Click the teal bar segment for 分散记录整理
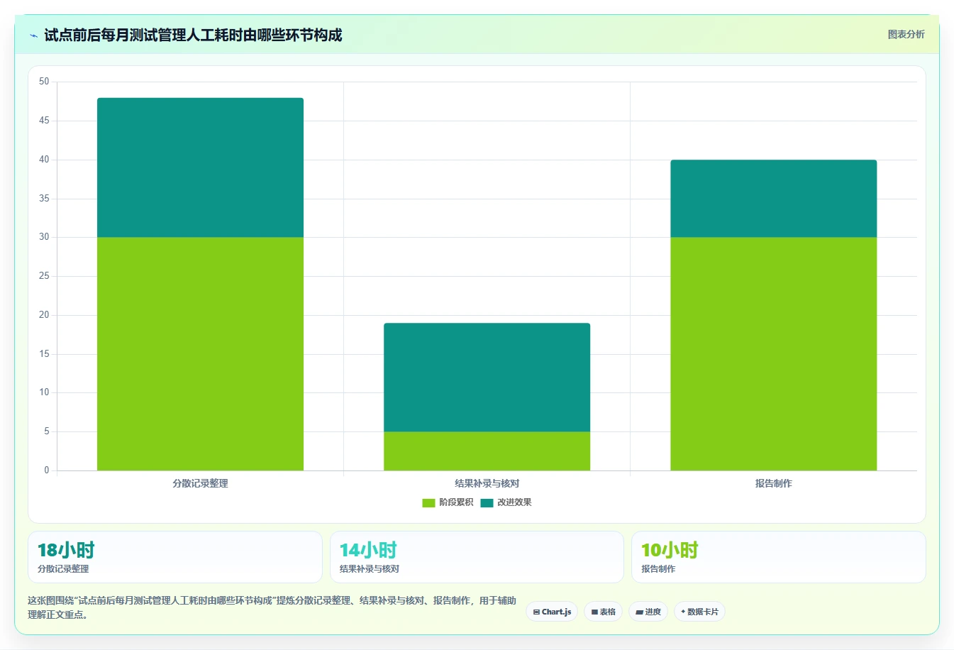This screenshot has width=954, height=650. click(200, 167)
